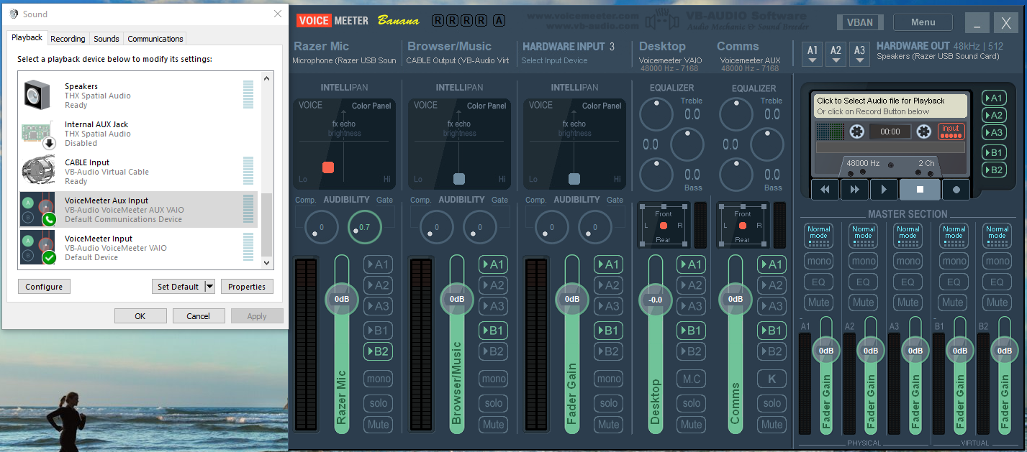Toggle M.C button on Desktop strip
The width and height of the screenshot is (1027, 452).
coord(691,379)
